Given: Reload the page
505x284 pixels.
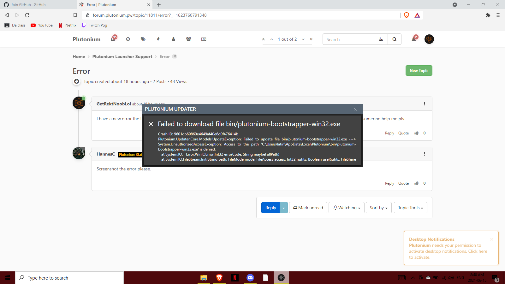Looking at the screenshot, I should [x=27, y=15].
